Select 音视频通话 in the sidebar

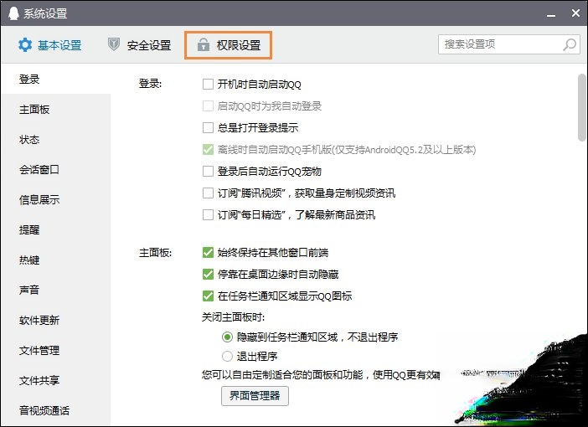[x=56, y=410]
